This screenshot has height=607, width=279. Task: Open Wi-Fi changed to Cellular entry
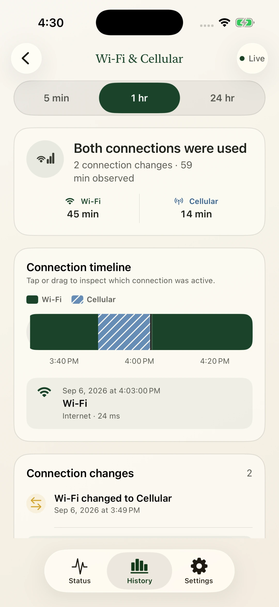(x=139, y=504)
